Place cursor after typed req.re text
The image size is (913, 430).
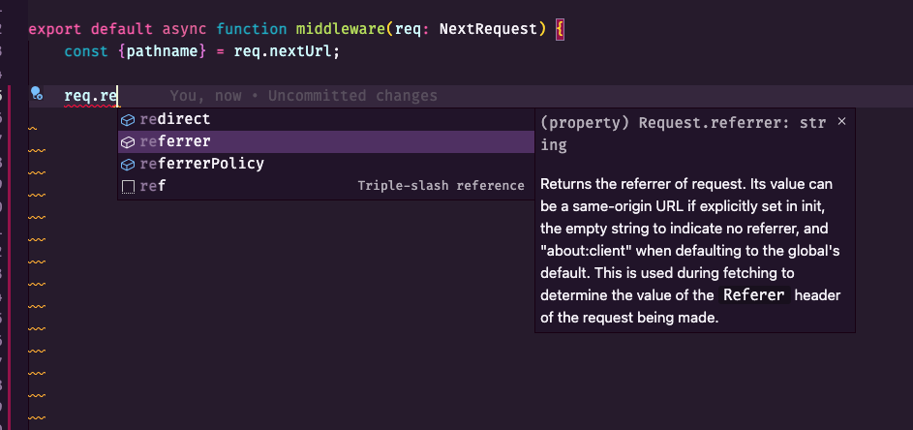pyautogui.click(x=119, y=96)
